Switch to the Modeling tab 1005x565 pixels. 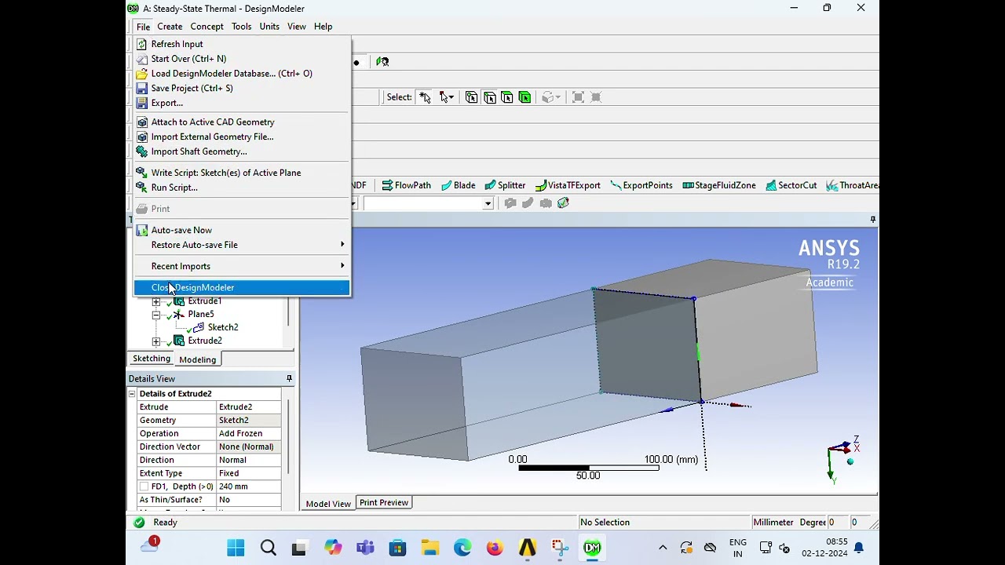(197, 359)
